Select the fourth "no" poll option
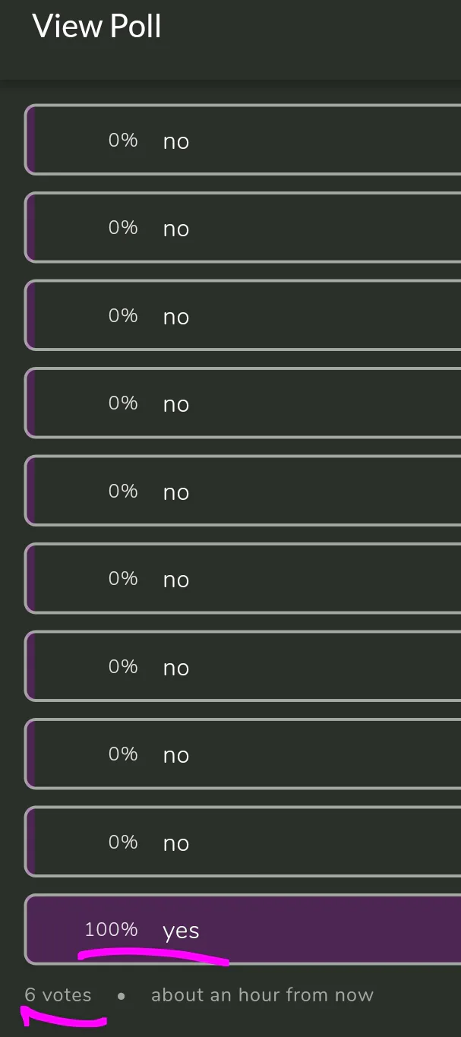The image size is (461, 1037). (243, 403)
